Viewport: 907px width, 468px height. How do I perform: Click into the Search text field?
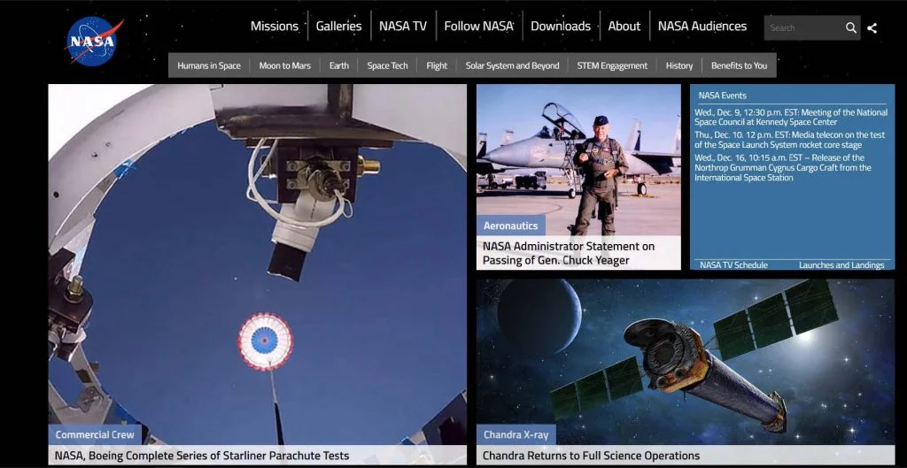click(802, 27)
